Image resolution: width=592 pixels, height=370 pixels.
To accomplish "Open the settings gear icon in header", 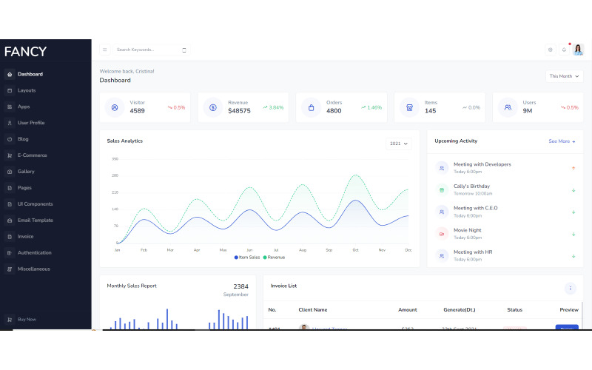I will [550, 50].
